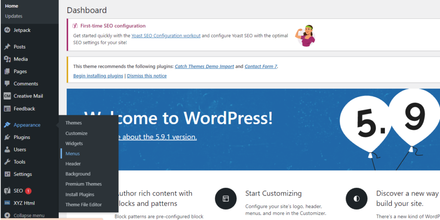Click First-time SEO configuration heading
Viewport: 440px width, 220px height.
113,26
